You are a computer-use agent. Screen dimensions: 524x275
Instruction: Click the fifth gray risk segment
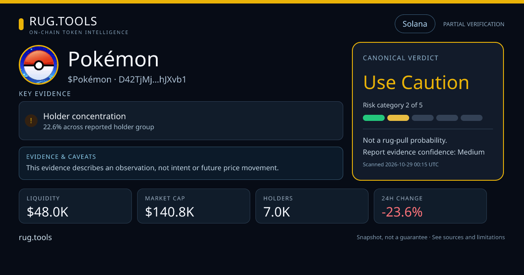click(x=472, y=118)
